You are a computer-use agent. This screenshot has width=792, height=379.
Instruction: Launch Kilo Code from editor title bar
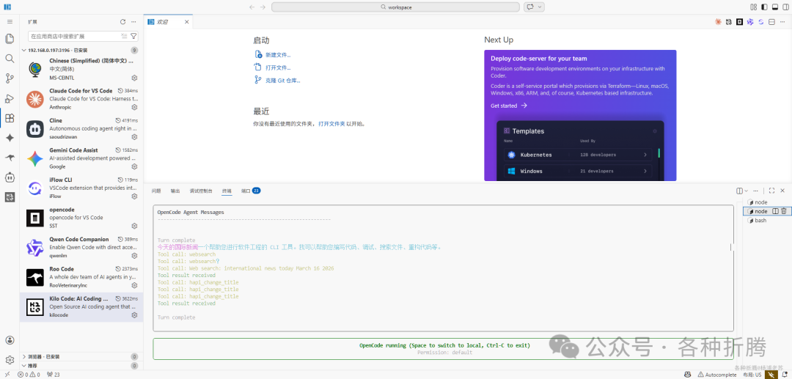coord(728,22)
